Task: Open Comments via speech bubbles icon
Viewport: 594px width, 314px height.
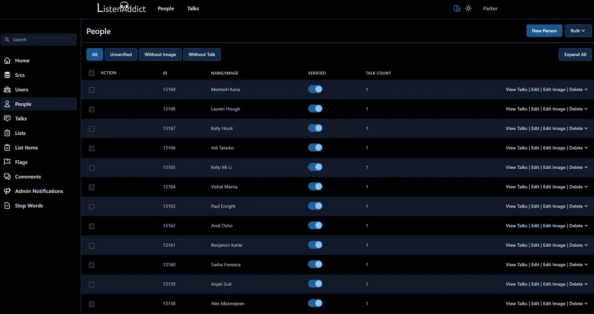Action: tap(7, 177)
